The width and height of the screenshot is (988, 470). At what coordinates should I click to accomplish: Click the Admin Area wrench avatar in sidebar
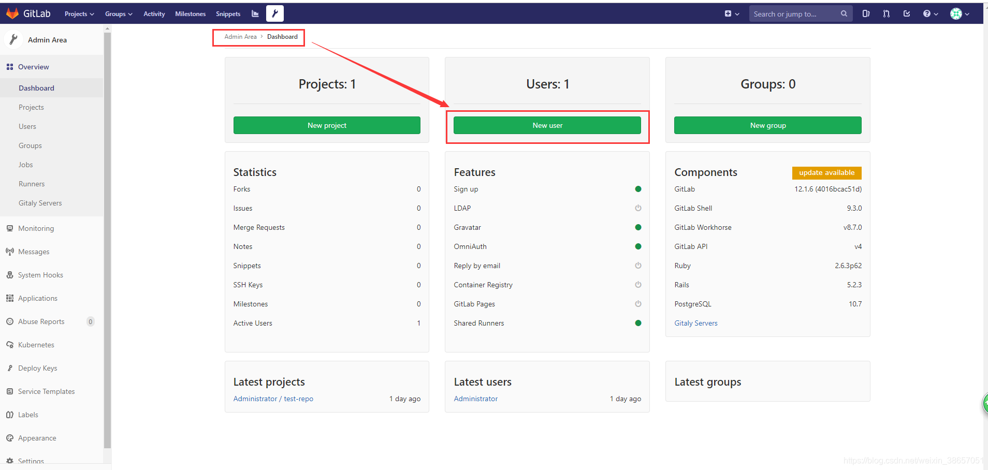tap(13, 39)
